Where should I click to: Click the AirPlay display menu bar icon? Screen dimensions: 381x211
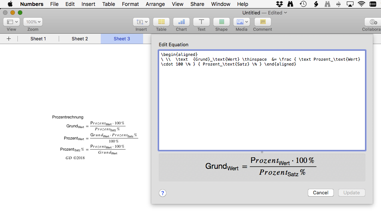coord(350,4)
